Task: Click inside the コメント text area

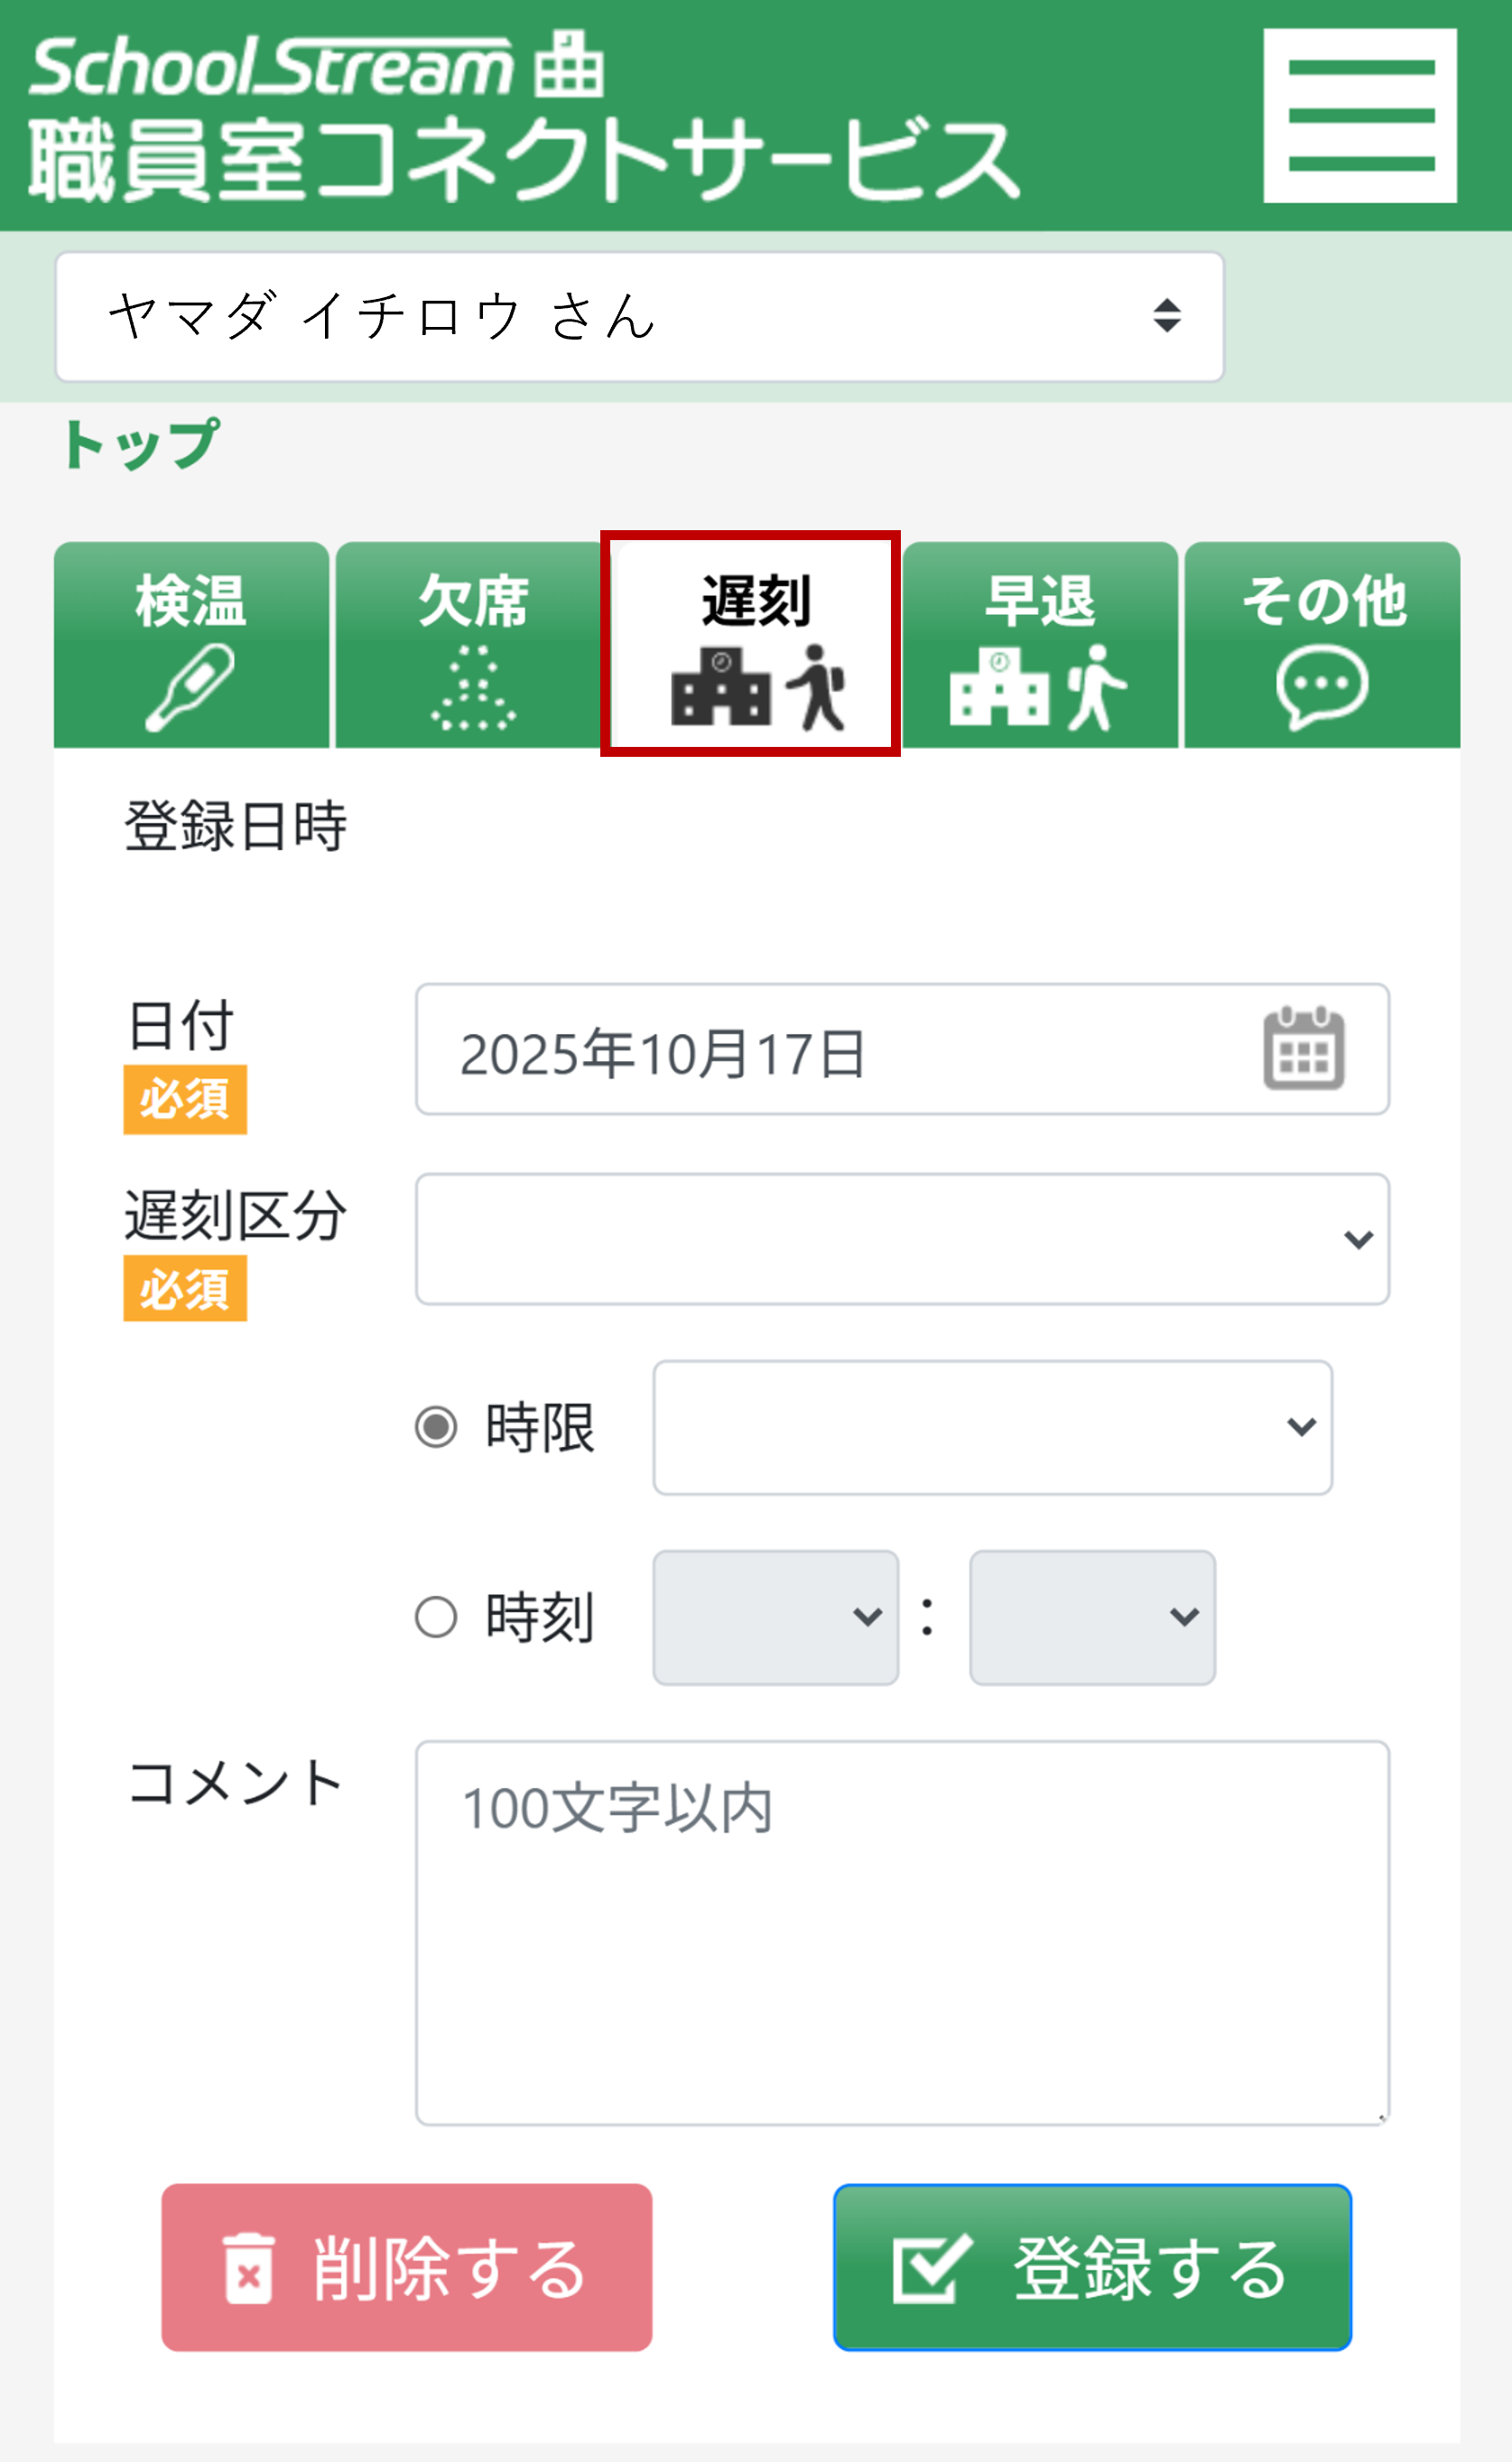Action: pyautogui.click(x=900, y=1951)
